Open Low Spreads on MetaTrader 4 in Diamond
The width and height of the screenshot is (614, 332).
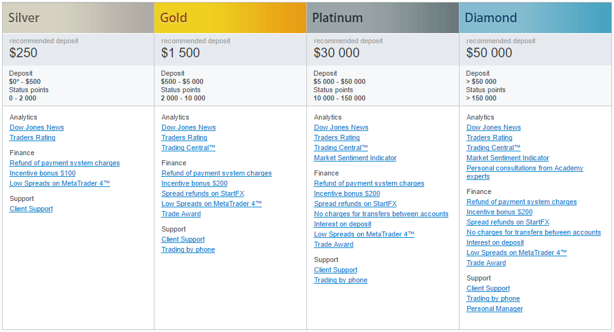517,253
